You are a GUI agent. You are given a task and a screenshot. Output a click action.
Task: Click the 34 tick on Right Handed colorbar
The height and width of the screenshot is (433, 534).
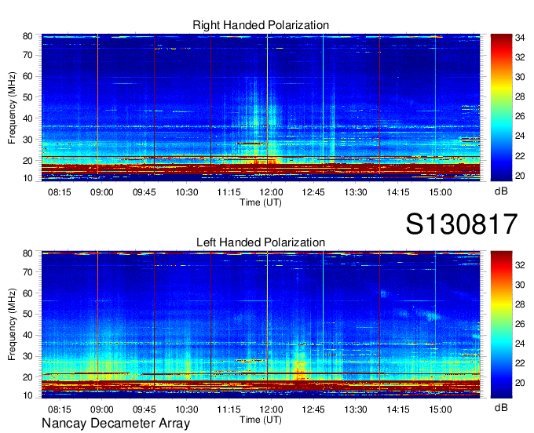(520, 38)
